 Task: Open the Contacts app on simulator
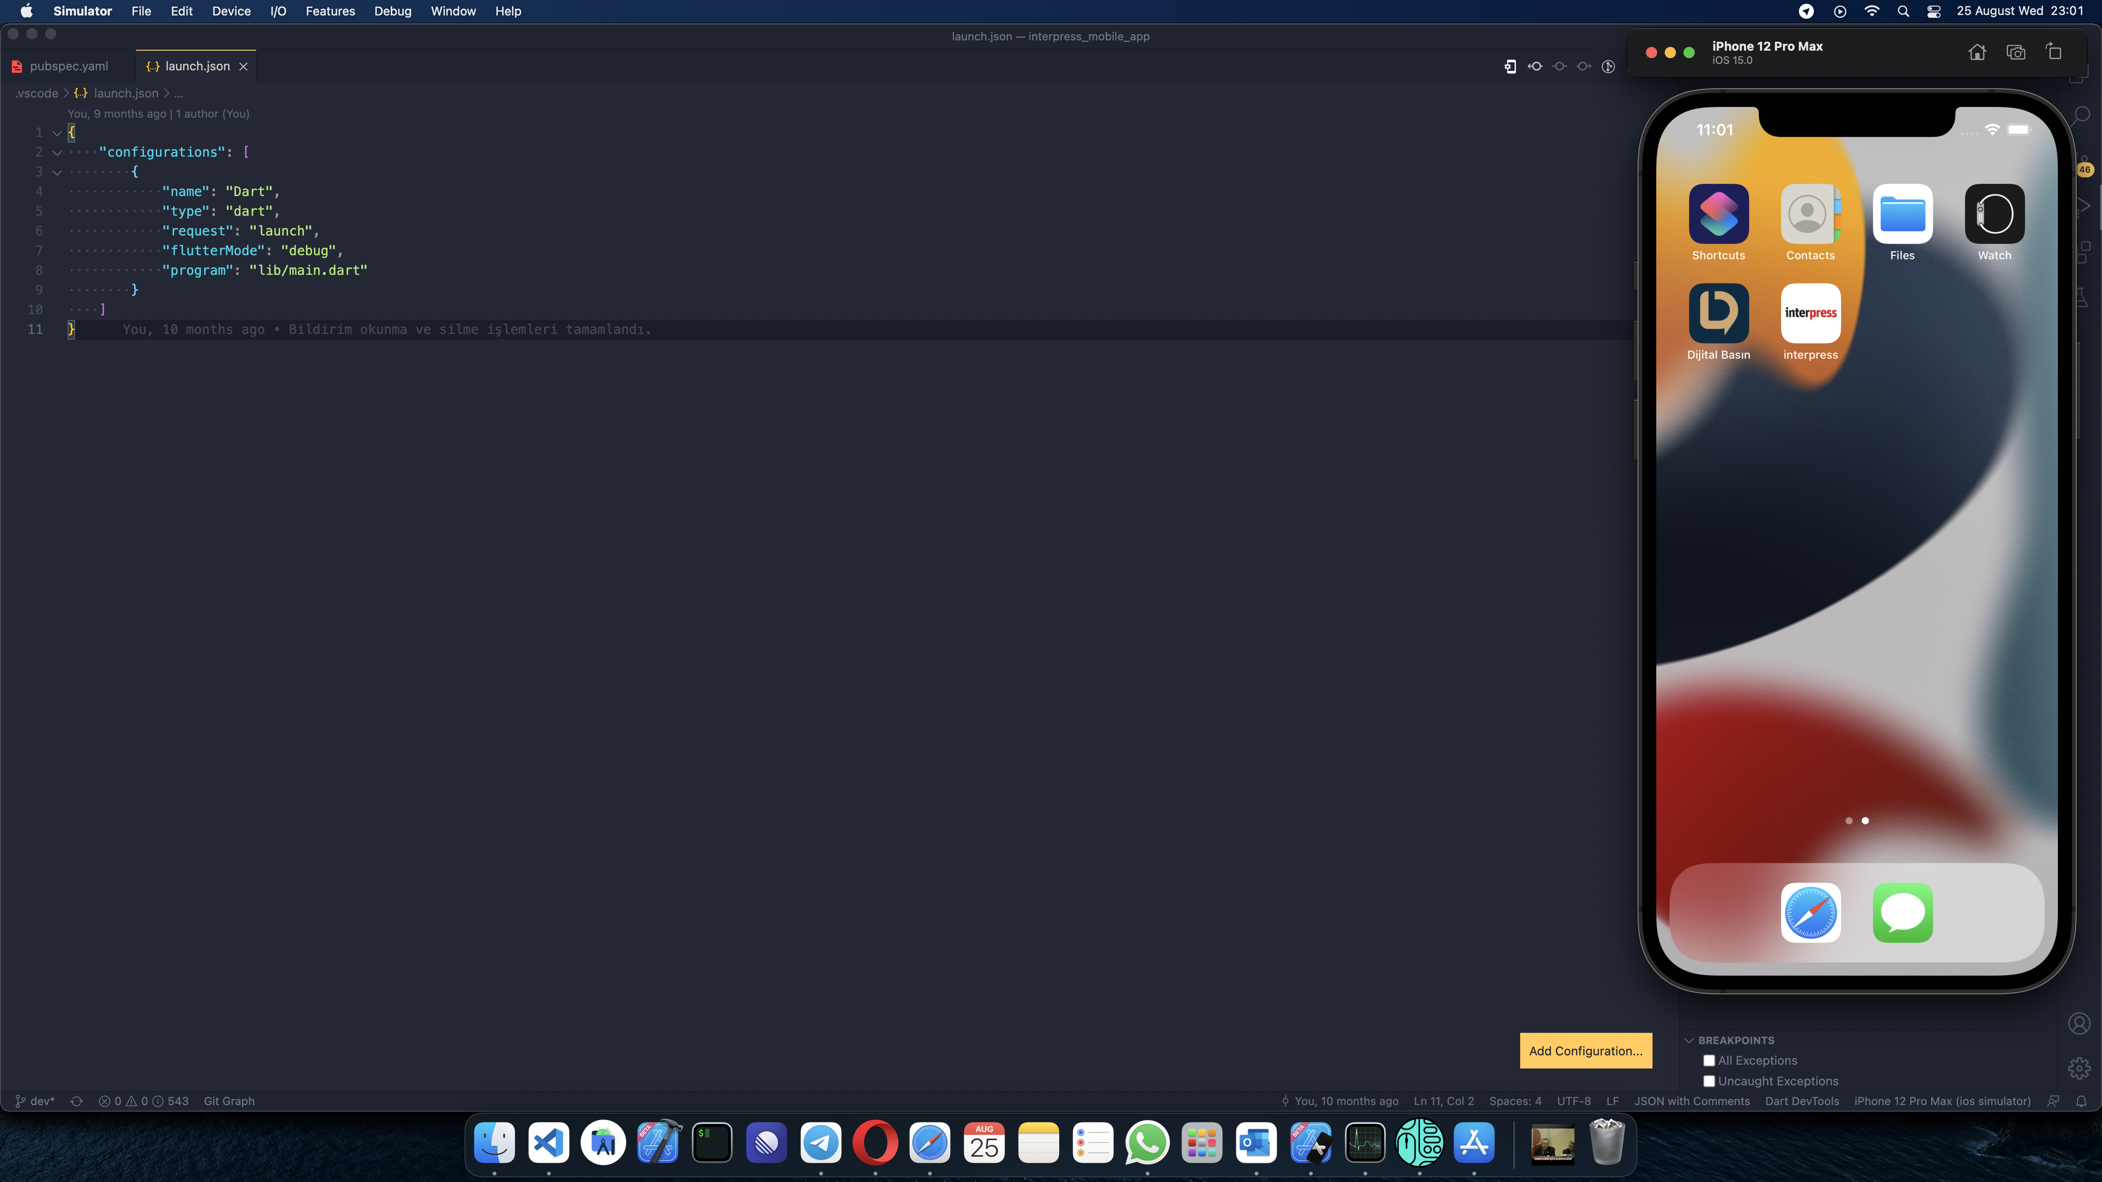point(1811,214)
